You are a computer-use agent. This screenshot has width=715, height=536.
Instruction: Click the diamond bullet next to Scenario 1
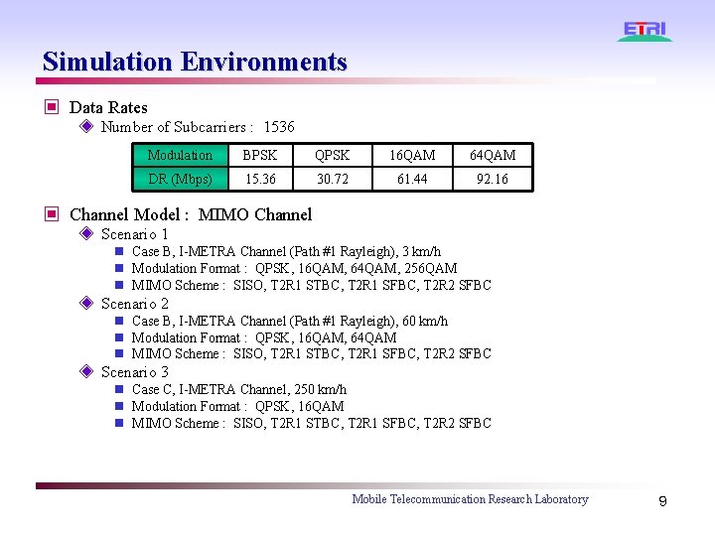86,234
